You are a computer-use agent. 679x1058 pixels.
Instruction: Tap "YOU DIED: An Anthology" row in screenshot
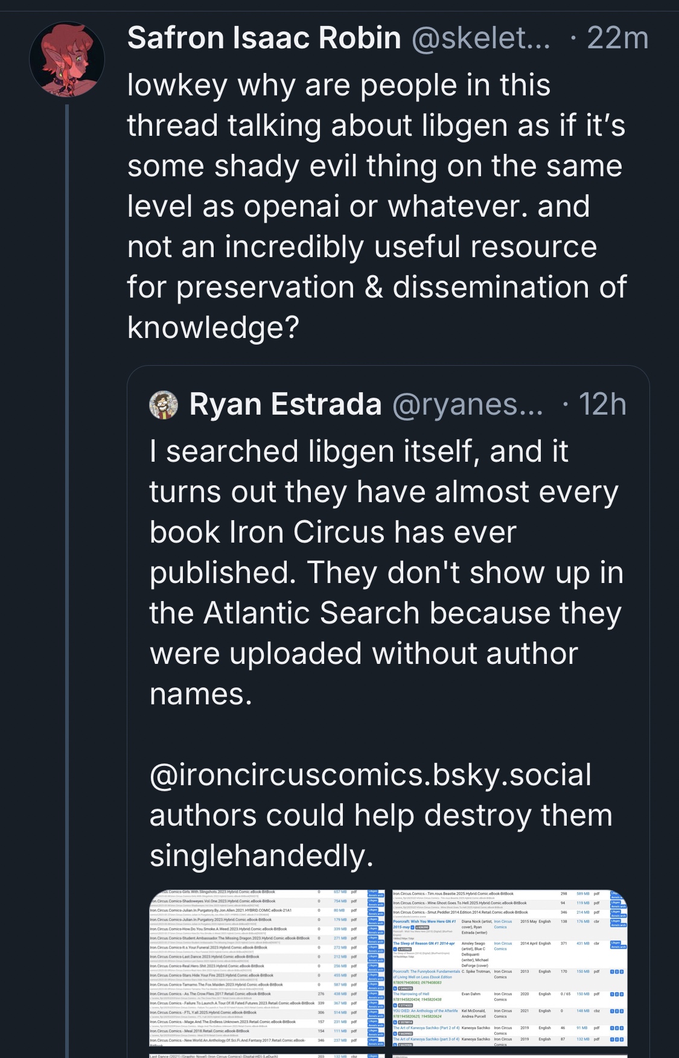pyautogui.click(x=426, y=1010)
